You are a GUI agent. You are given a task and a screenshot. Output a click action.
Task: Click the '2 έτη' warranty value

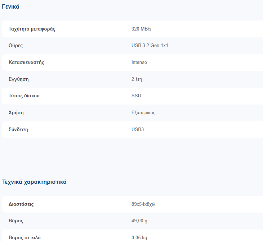point(137,79)
